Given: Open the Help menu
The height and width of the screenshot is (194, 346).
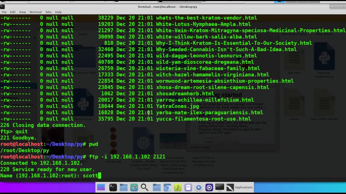Looking at the screenshot, I should pyautogui.click(x=58, y=12).
